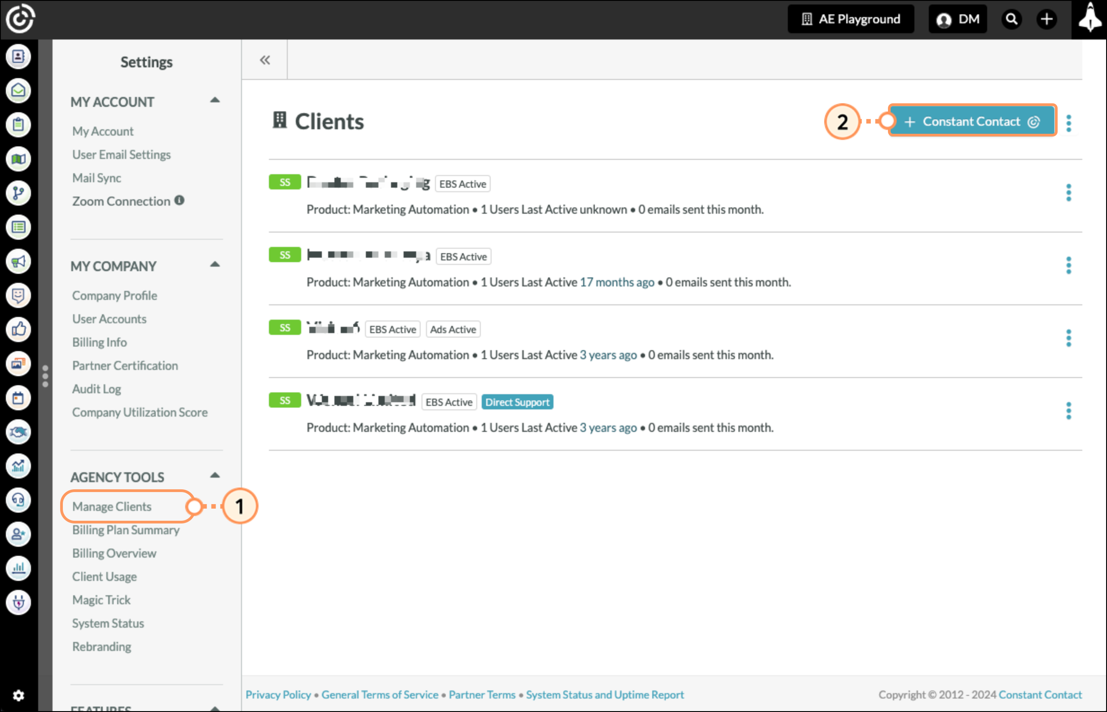The width and height of the screenshot is (1107, 712).
Task: Open the settings gear at sidebar bottom
Action: (x=18, y=695)
